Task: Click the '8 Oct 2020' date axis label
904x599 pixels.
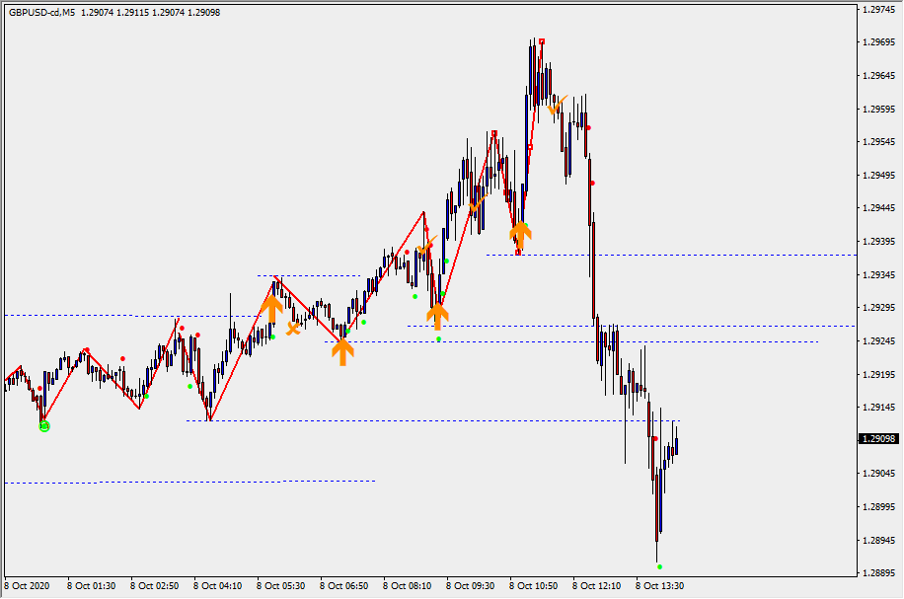Action: [x=28, y=585]
